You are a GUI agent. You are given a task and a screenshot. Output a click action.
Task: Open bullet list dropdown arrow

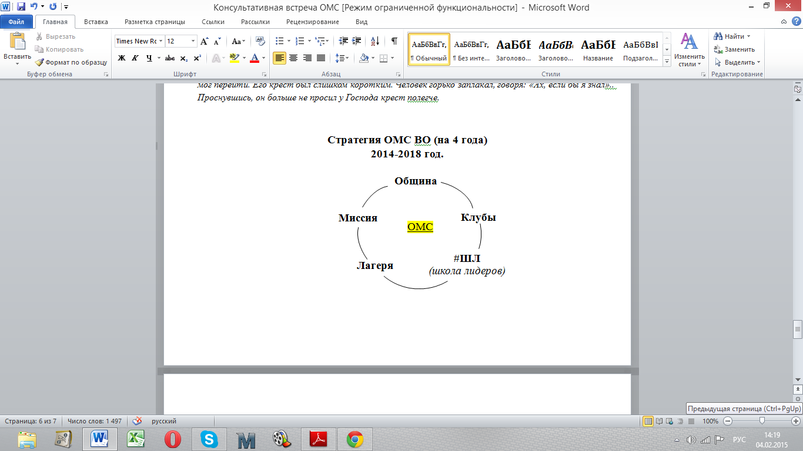[287, 41]
